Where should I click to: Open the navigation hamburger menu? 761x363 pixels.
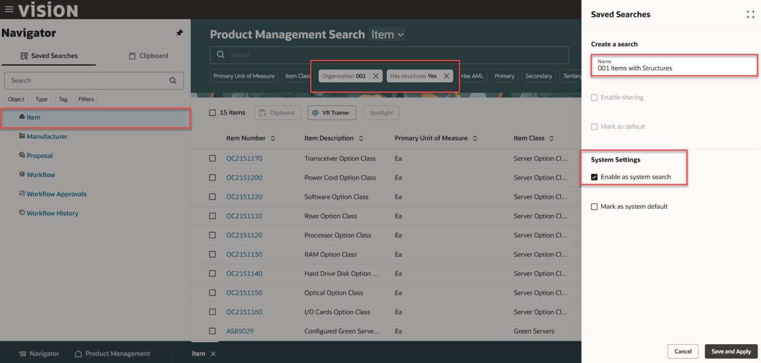tap(8, 8)
